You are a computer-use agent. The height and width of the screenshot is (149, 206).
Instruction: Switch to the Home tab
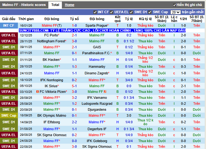click(x=69, y=5)
